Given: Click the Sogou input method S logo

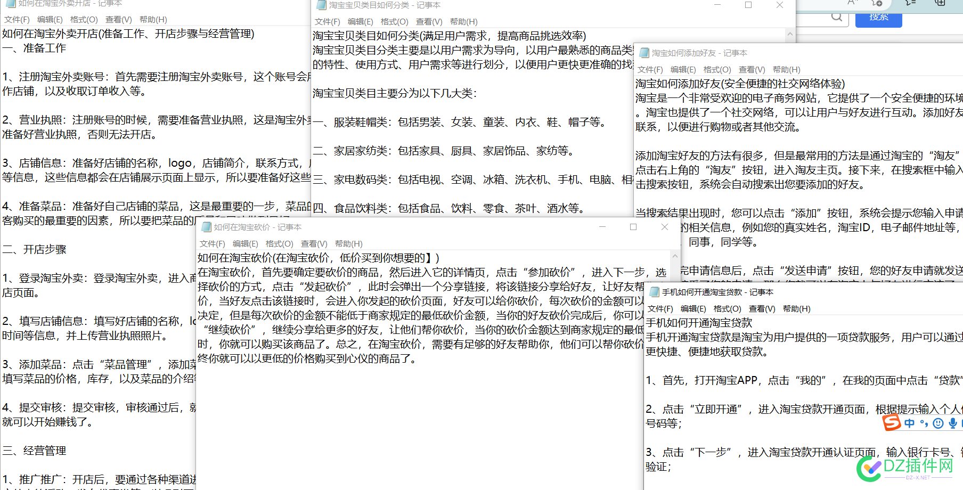Looking at the screenshot, I should (x=892, y=422).
